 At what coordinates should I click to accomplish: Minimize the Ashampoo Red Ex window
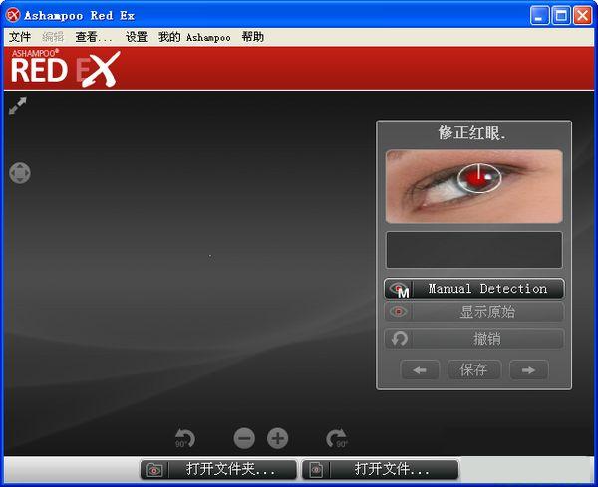pyautogui.click(x=539, y=16)
